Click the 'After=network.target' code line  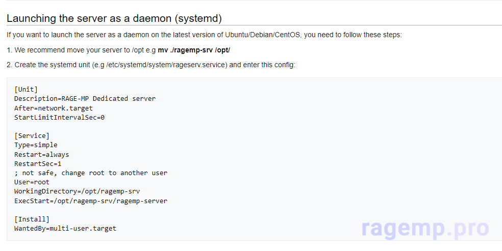click(54, 108)
